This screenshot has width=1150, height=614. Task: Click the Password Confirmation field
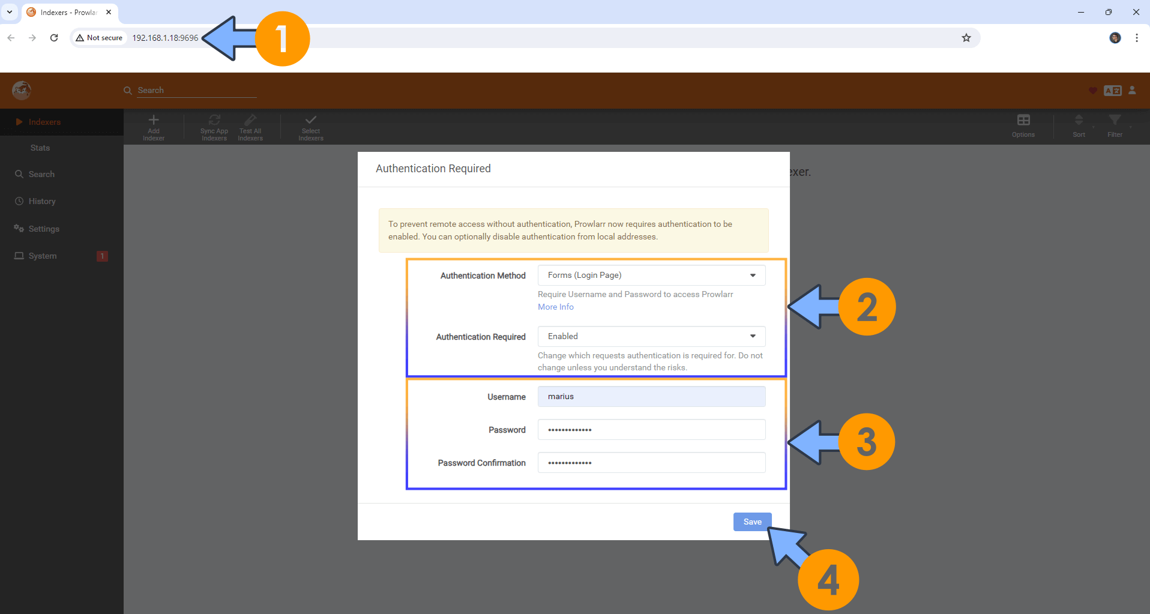coord(651,463)
